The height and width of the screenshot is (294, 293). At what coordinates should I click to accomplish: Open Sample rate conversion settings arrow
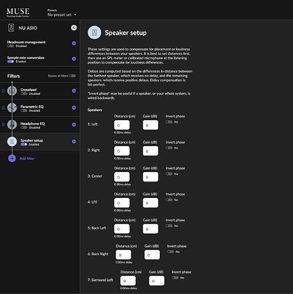(74, 59)
